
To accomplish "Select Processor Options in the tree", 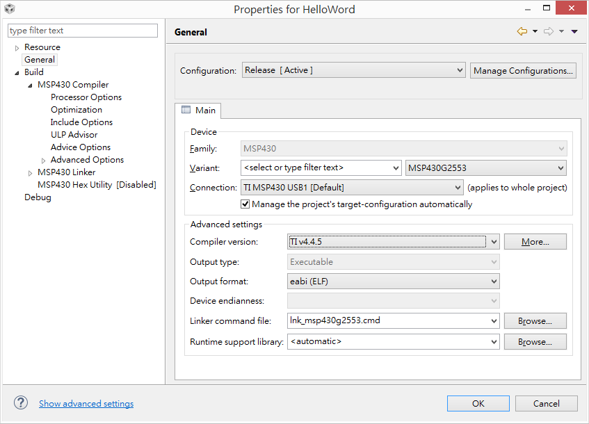I will click(86, 97).
